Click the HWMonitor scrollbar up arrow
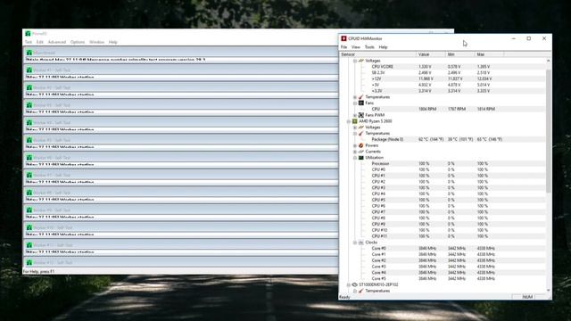Screen dimensions: 571x321 (549, 61)
